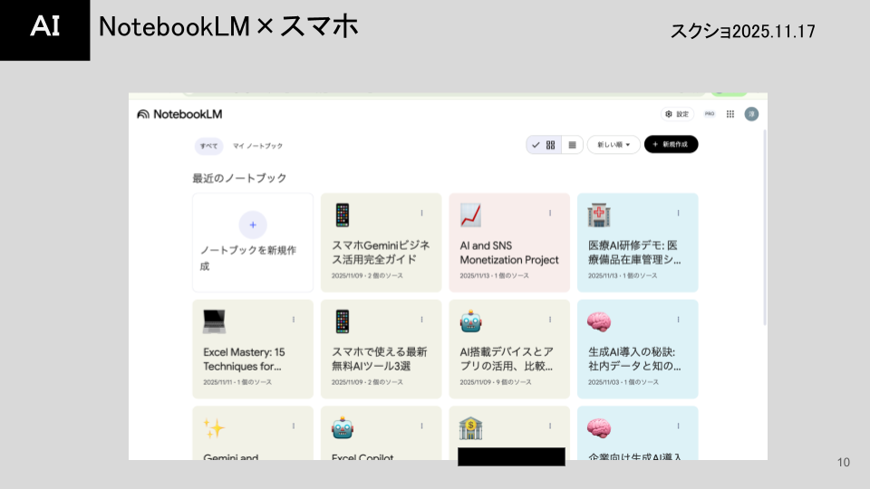Viewport: 870px width, 489px height.
Task: Open options menu for AI and SNS notebook
Action: 550,213
